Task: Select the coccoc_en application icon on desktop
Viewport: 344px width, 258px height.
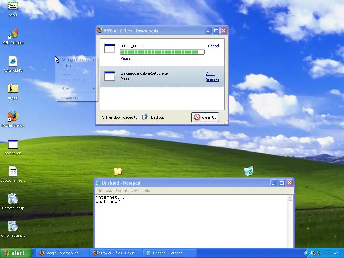Action: [13, 147]
